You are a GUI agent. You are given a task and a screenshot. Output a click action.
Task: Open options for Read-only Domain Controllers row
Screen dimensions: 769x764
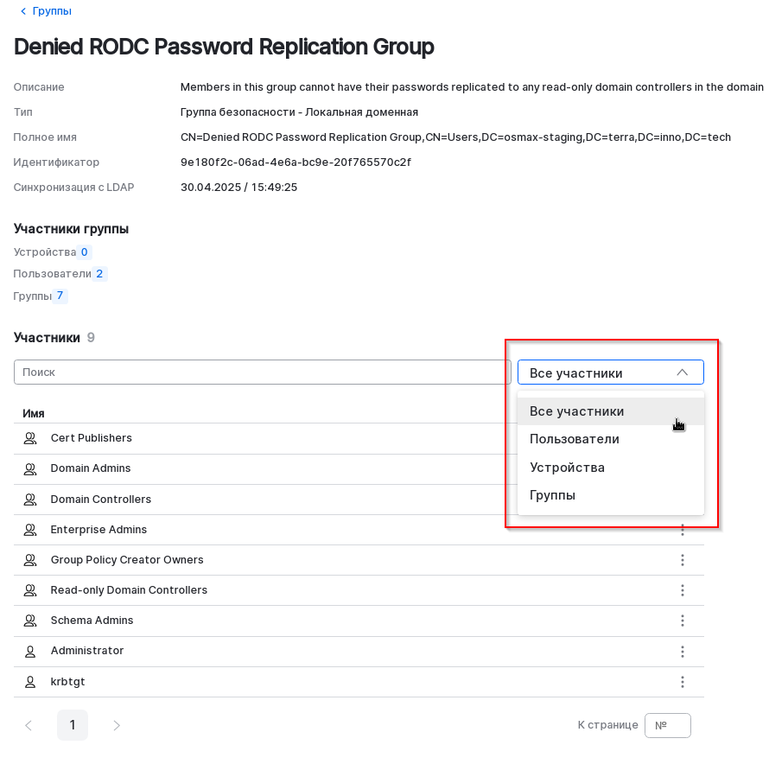tap(683, 590)
